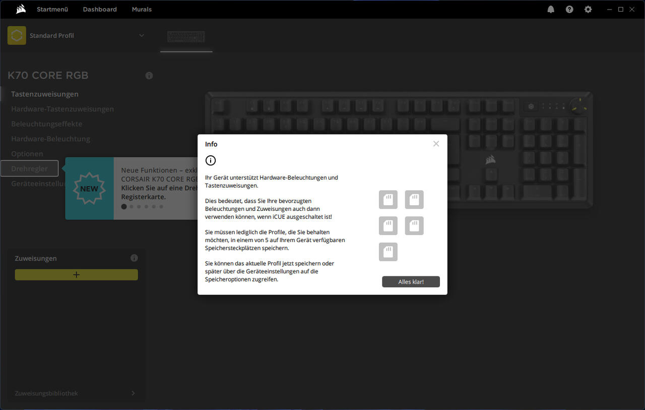
Task: Click the info icon in the Zuweisungen panel
Action: tap(134, 258)
